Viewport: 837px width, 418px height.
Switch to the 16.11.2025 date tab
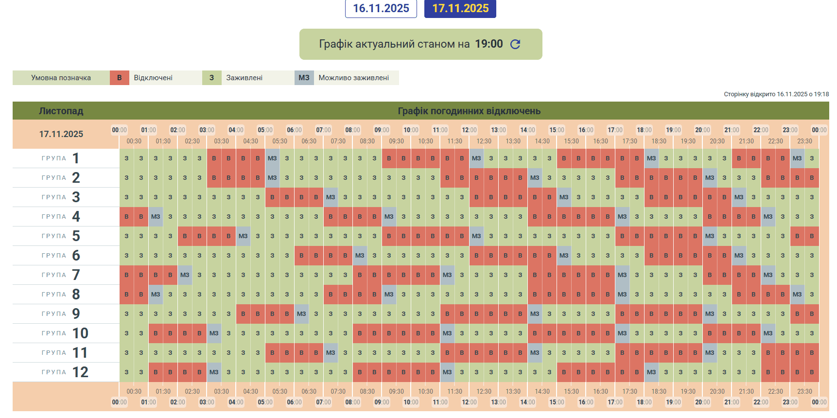click(x=381, y=8)
